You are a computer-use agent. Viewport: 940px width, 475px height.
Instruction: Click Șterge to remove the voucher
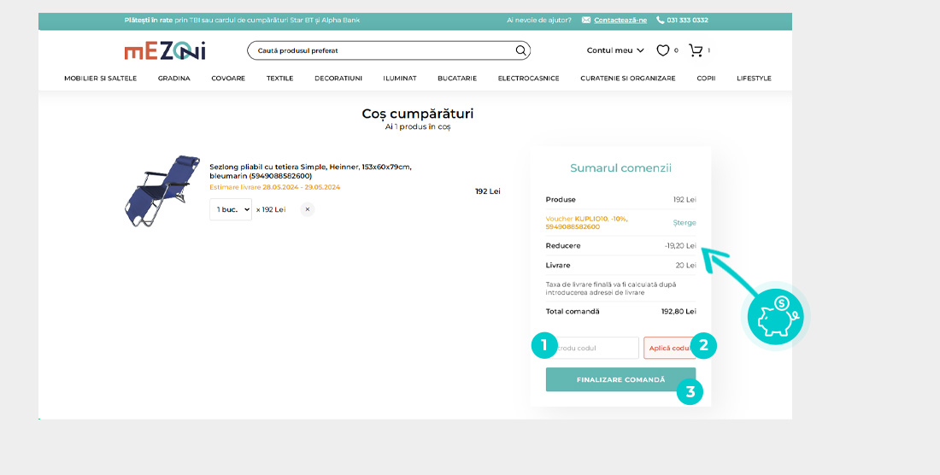684,223
